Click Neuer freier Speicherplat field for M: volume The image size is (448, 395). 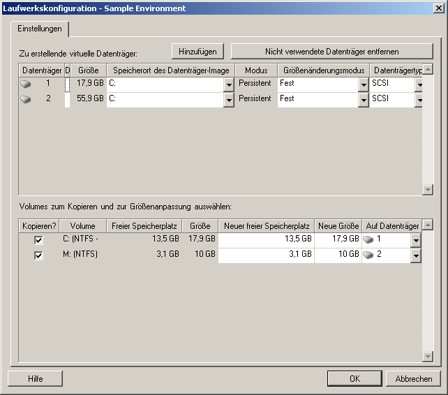[266, 255]
